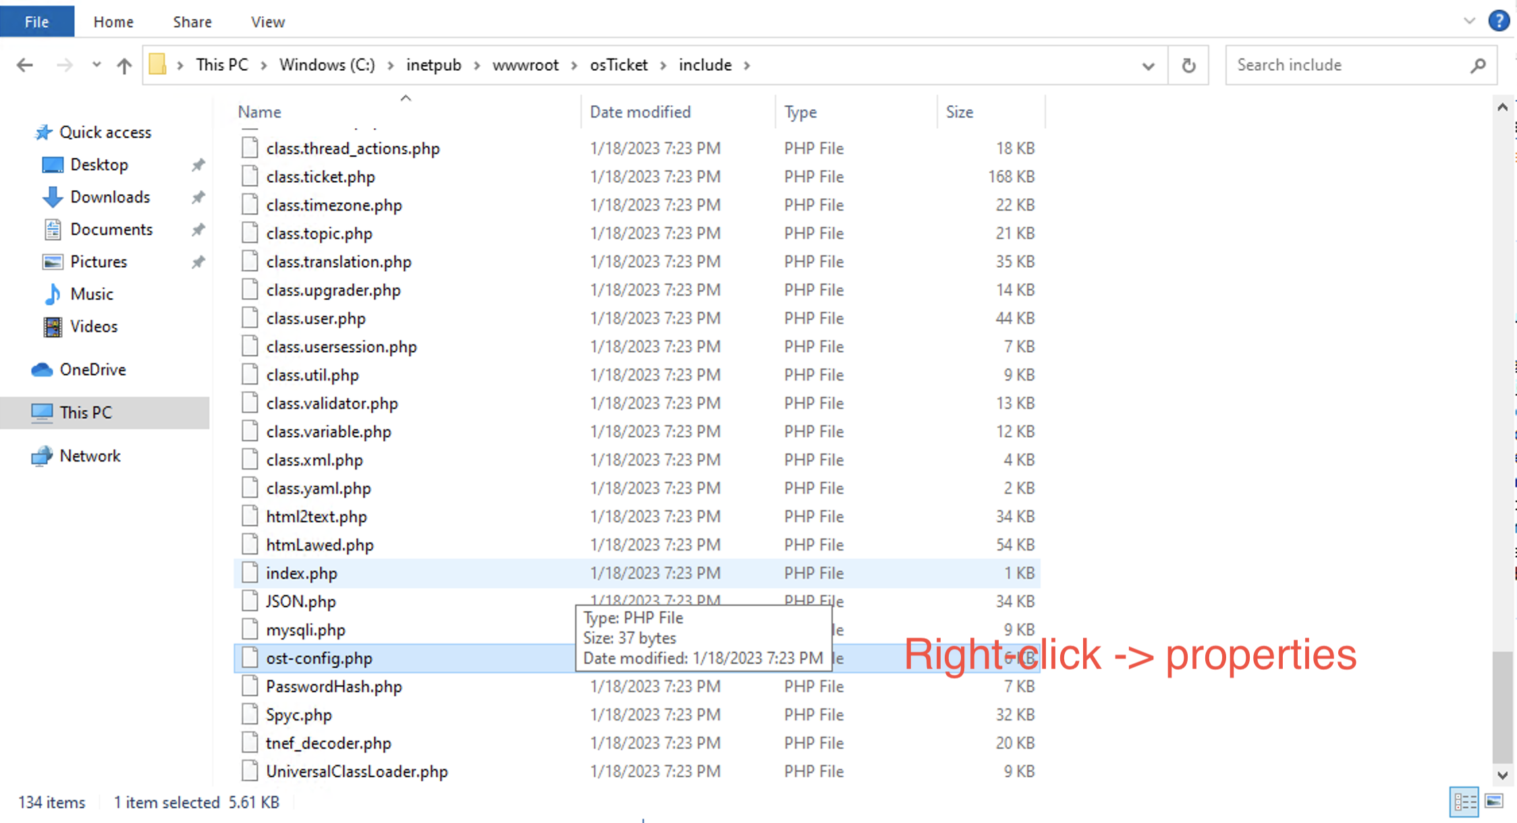Unpin Downloads from Quick access

click(x=198, y=197)
